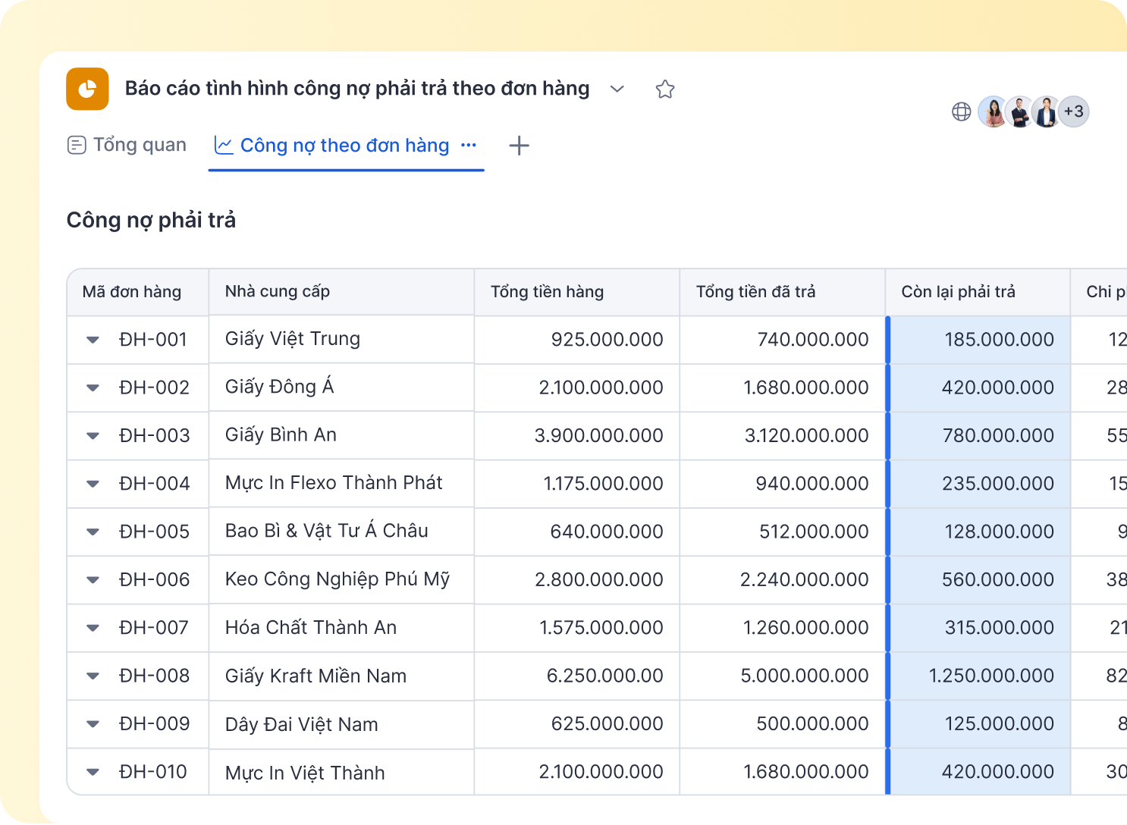The image size is (1127, 825).
Task: Switch to the Tổng quan tab
Action: coord(127,145)
